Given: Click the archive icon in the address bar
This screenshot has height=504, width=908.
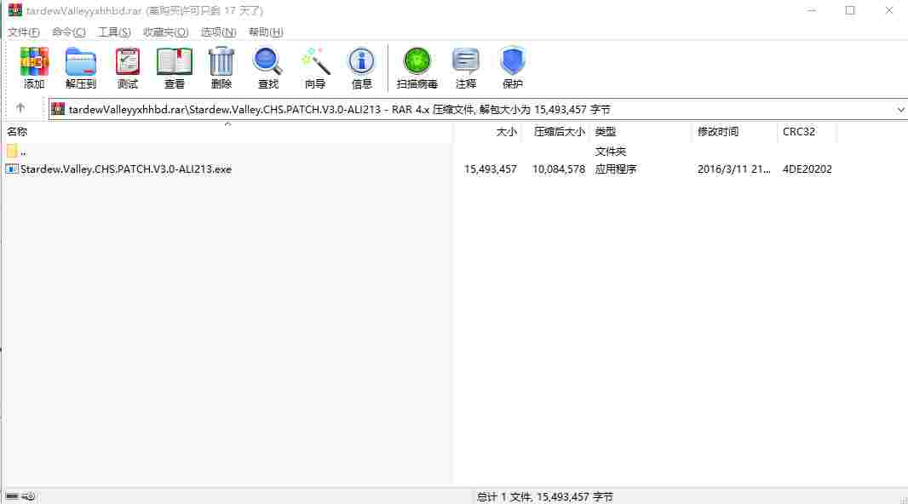Looking at the screenshot, I should point(58,109).
